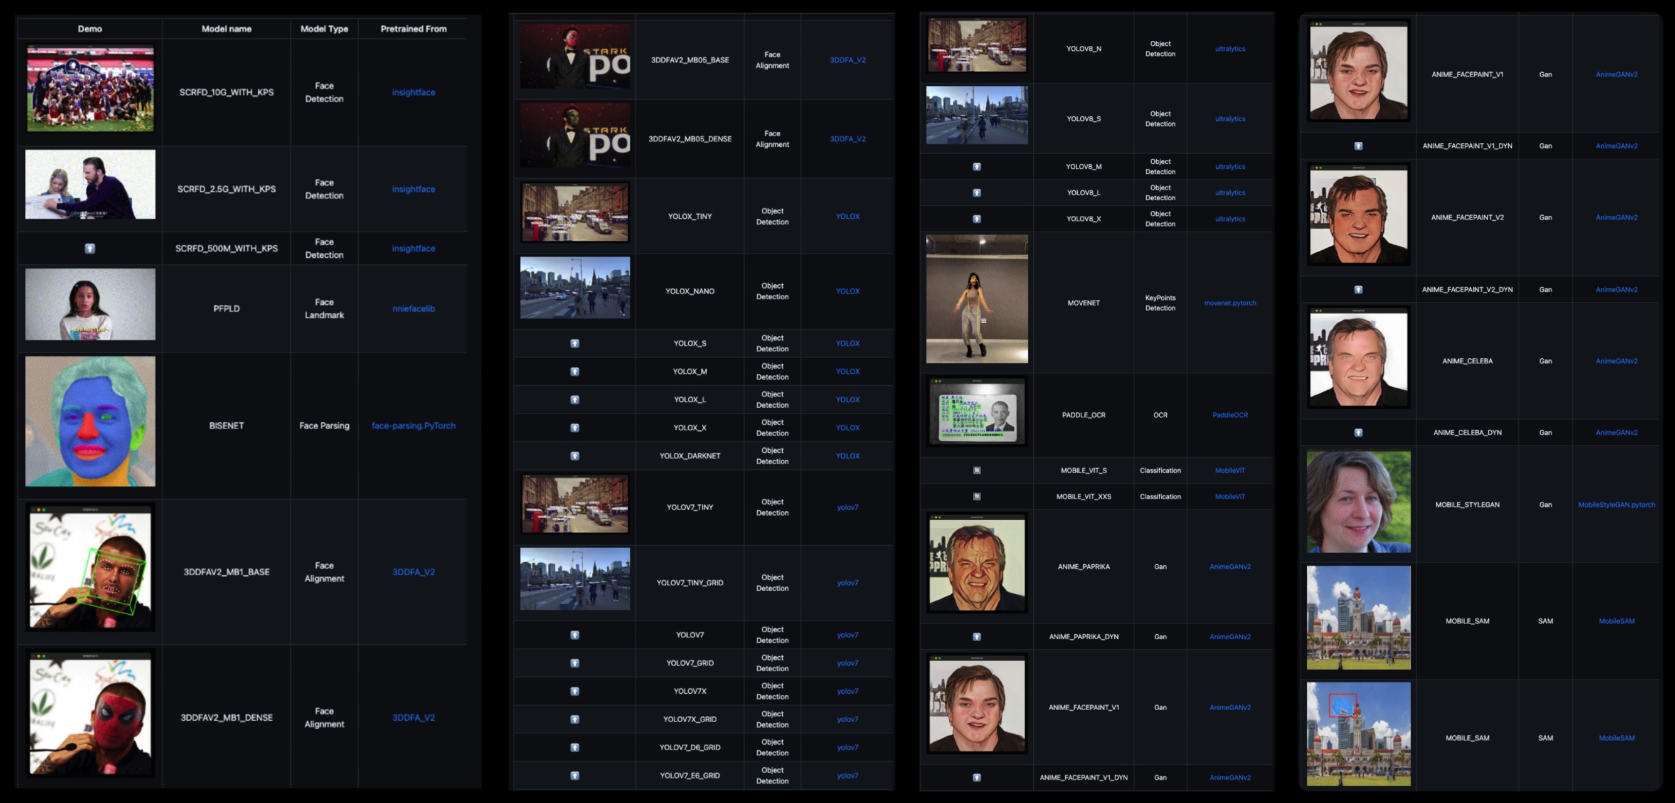Click the up-arrow icon beside YOLOV8_M
Image resolution: width=1675 pixels, height=803 pixels.
pos(977,166)
